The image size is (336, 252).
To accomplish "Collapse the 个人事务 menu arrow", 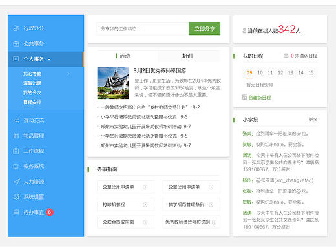I will (49, 59).
